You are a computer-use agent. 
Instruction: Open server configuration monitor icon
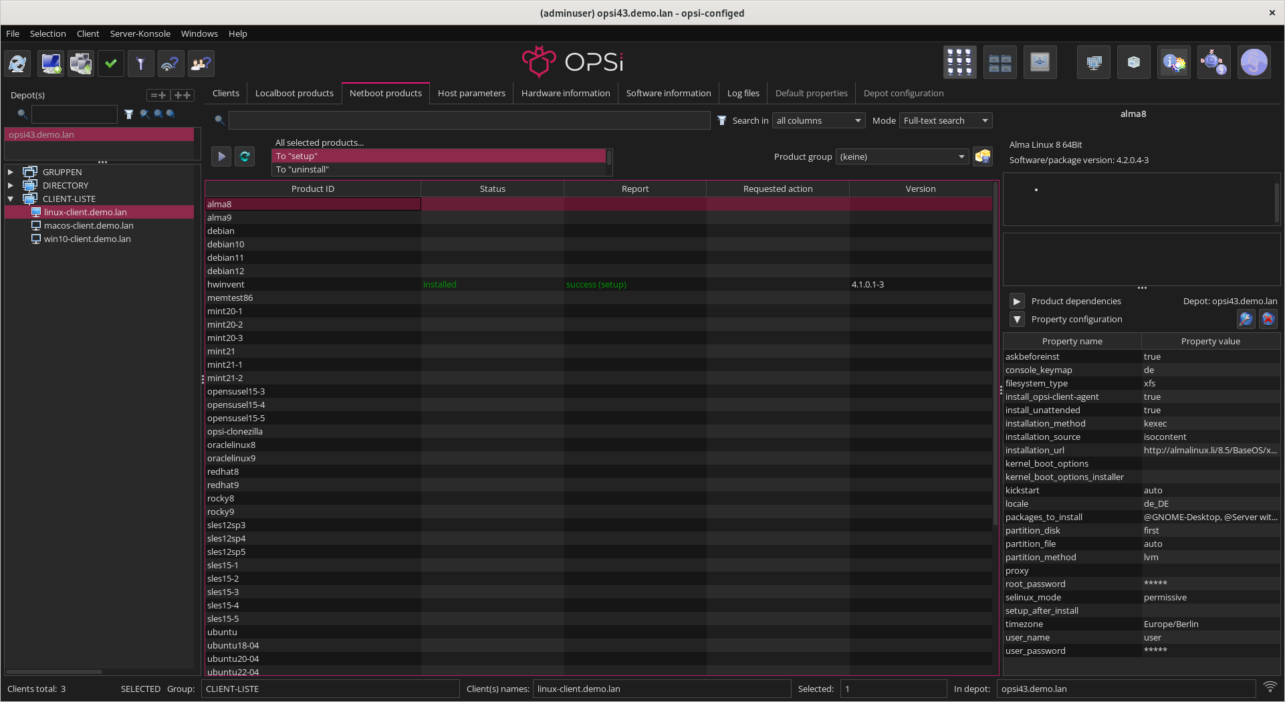pos(1040,63)
